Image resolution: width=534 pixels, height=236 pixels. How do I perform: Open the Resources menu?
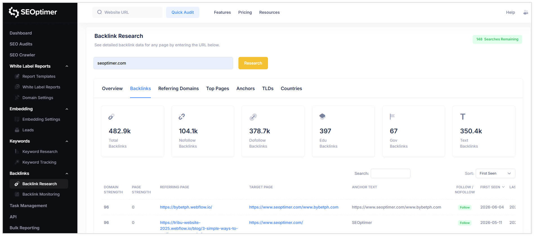tap(269, 12)
